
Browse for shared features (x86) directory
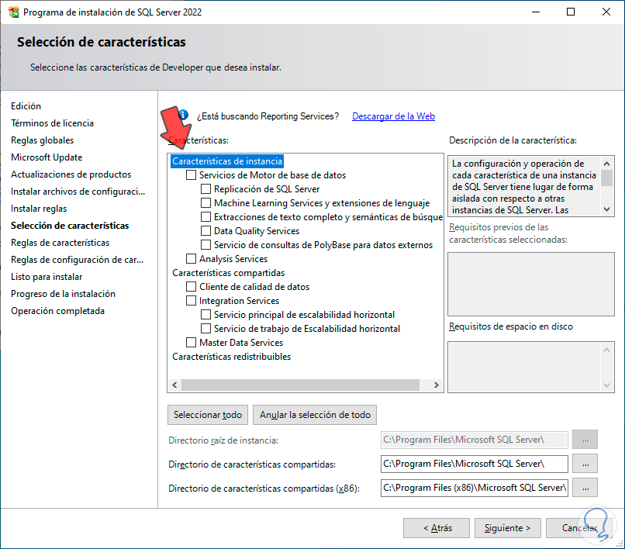[585, 488]
